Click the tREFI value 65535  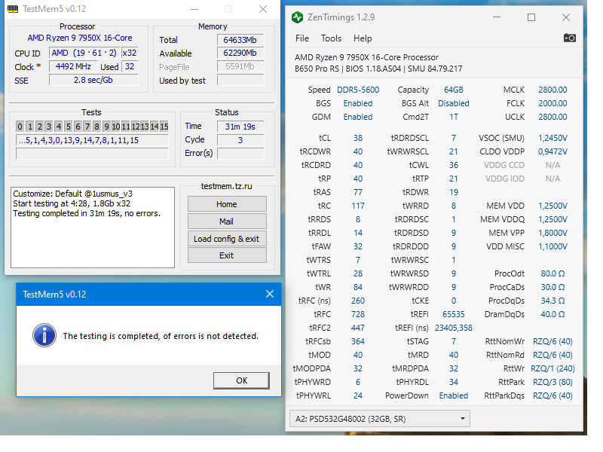click(x=454, y=314)
